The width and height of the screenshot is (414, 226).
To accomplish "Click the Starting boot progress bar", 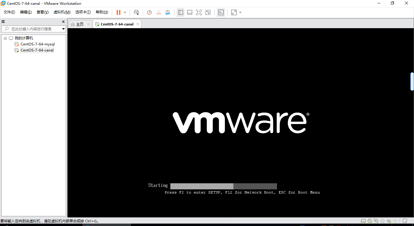I will (x=224, y=186).
